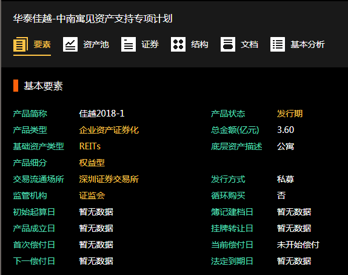Click the 产品状态 label
This screenshot has height=275, width=348.
point(228,114)
